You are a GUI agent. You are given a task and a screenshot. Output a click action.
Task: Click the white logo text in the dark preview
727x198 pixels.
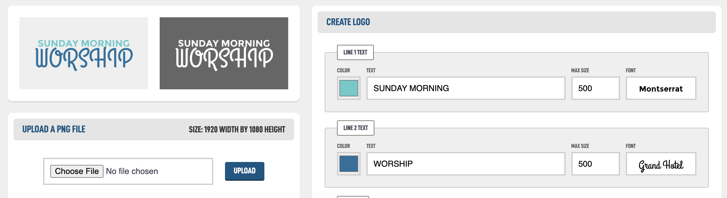point(224,55)
